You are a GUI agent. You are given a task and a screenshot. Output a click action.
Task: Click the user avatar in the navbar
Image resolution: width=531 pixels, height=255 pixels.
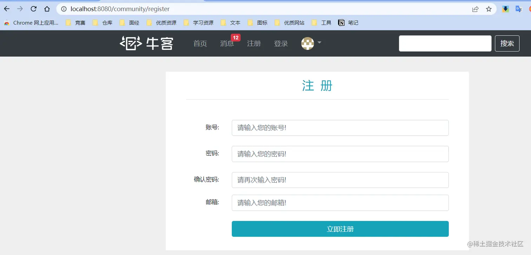[x=308, y=43]
